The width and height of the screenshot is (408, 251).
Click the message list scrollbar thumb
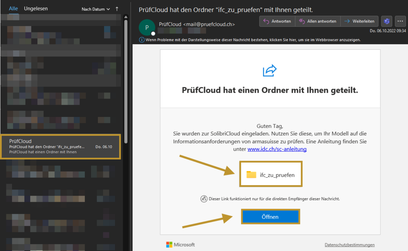126,82
